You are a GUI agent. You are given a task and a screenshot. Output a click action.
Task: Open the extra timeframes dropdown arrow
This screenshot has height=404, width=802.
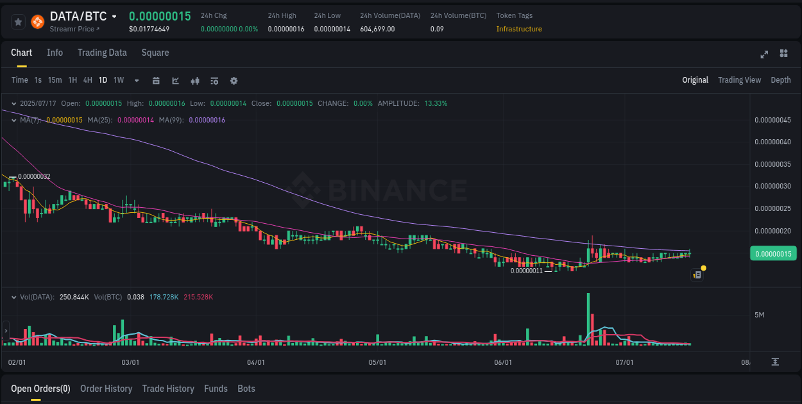coord(135,81)
